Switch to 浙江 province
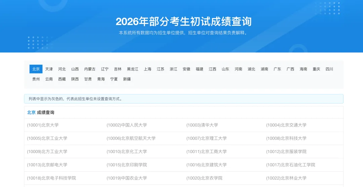The image size is (363, 187). tap(173, 69)
